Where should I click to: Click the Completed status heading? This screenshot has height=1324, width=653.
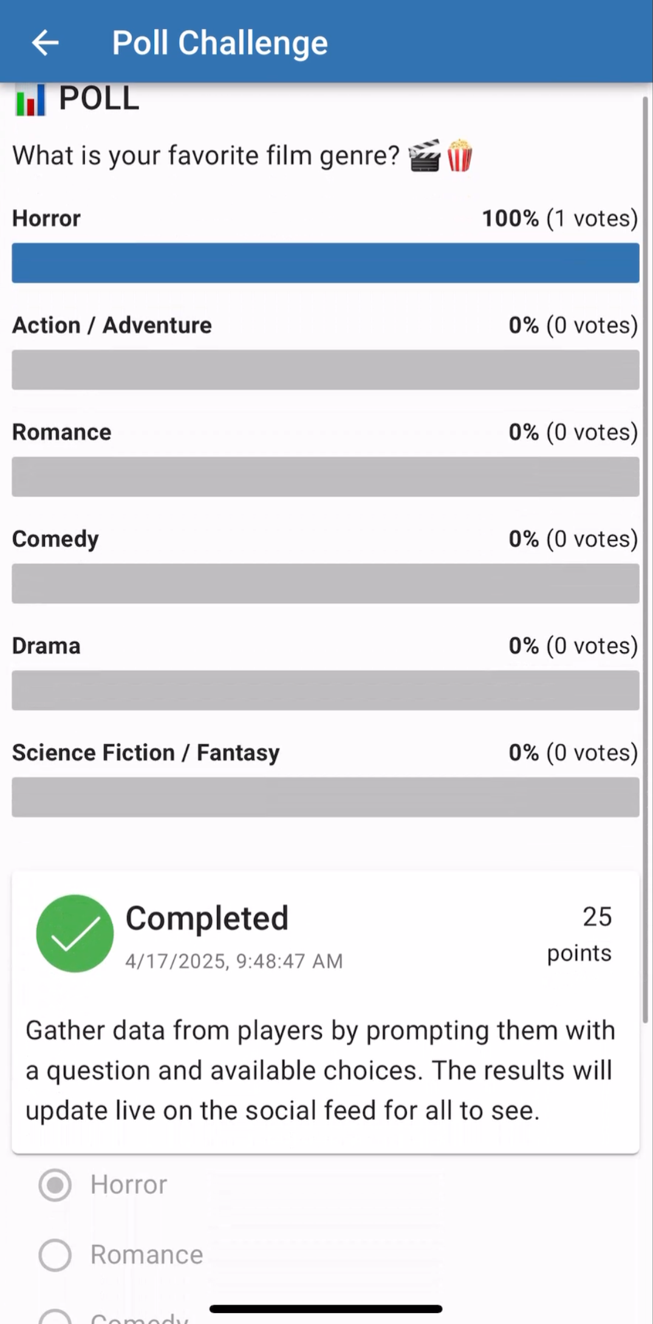pyautogui.click(x=207, y=918)
